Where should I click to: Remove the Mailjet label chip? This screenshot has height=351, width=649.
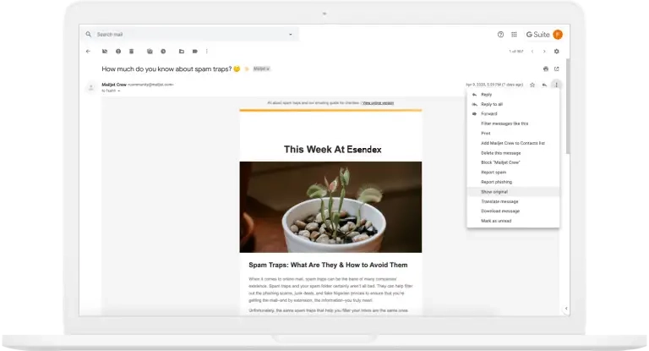[268, 69]
